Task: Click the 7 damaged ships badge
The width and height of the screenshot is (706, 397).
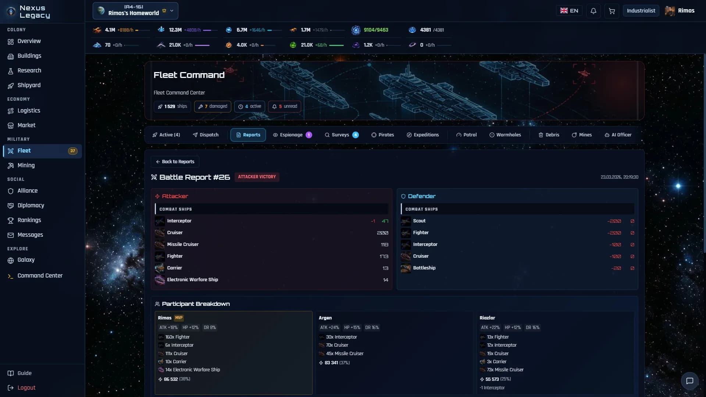Action: point(213,107)
